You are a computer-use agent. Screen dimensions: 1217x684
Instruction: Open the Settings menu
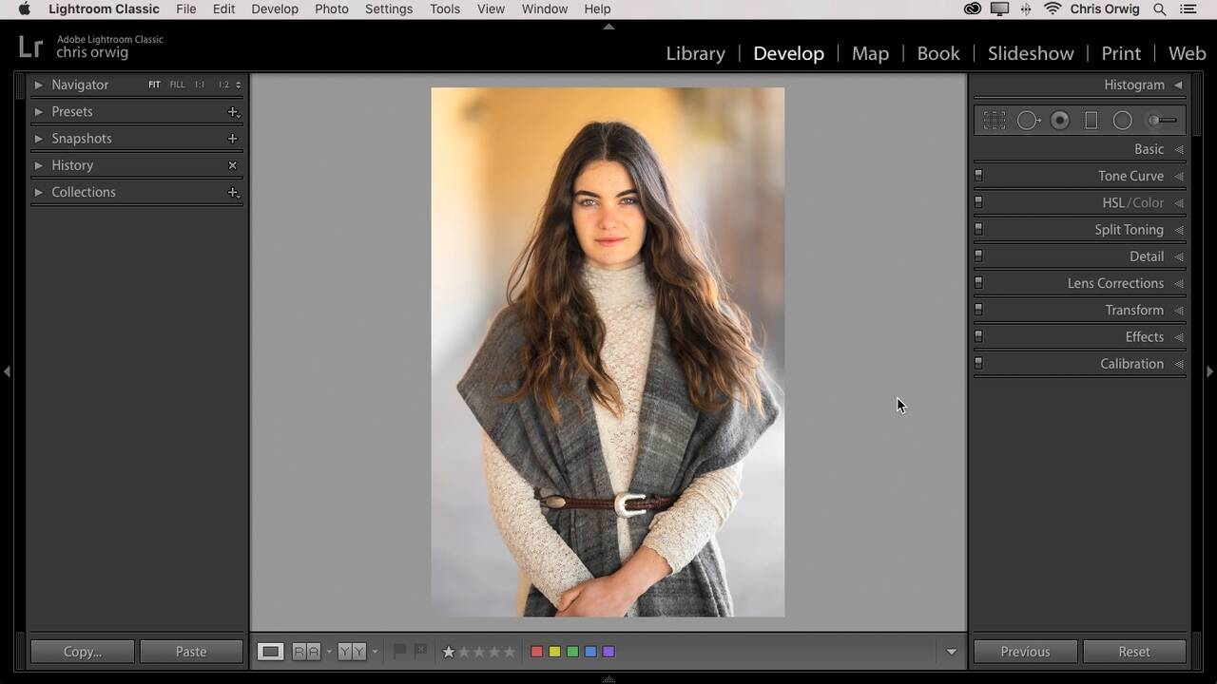tap(389, 9)
